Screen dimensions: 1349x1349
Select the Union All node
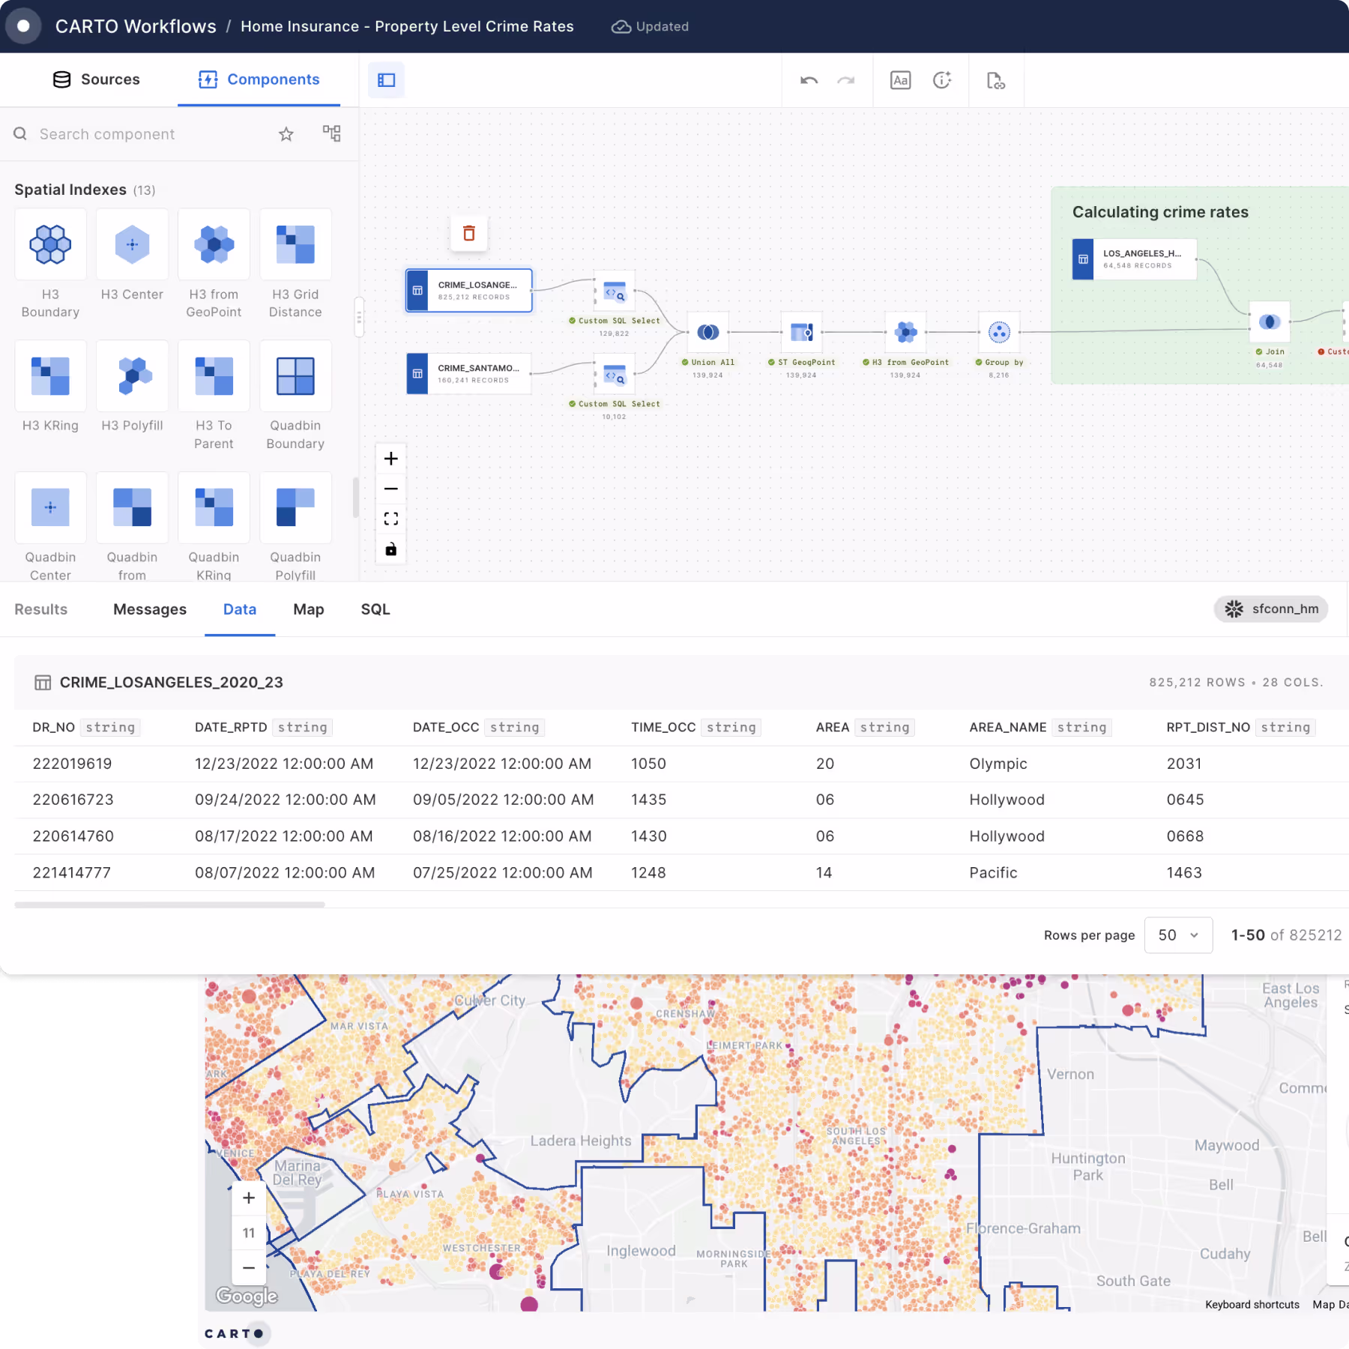pyautogui.click(x=707, y=332)
